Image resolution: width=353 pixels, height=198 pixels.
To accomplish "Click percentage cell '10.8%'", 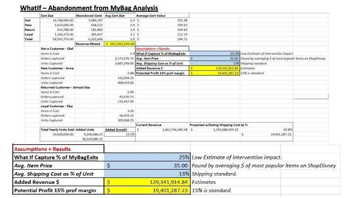I will click(287, 130).
